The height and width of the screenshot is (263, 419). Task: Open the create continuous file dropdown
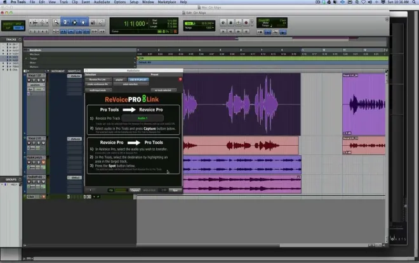coord(98,84)
